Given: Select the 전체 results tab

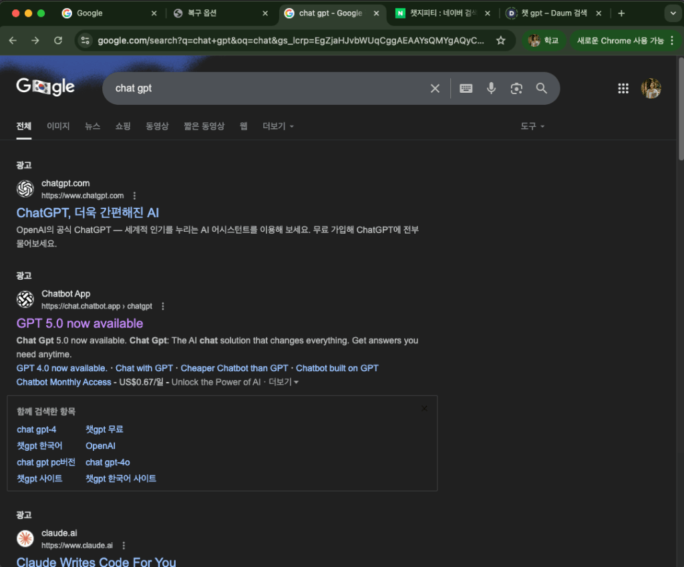Looking at the screenshot, I should tap(24, 126).
